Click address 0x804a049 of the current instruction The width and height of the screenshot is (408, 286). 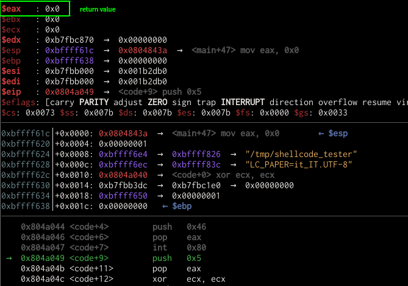point(43,258)
